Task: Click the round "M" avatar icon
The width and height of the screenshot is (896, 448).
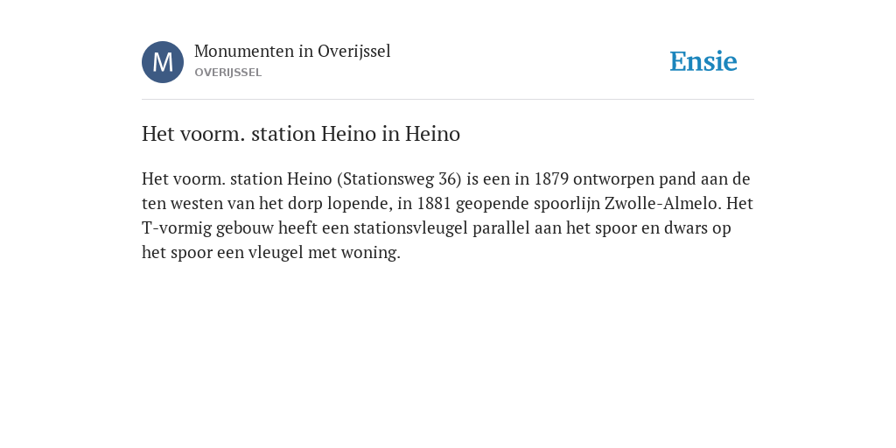Action: tap(163, 62)
